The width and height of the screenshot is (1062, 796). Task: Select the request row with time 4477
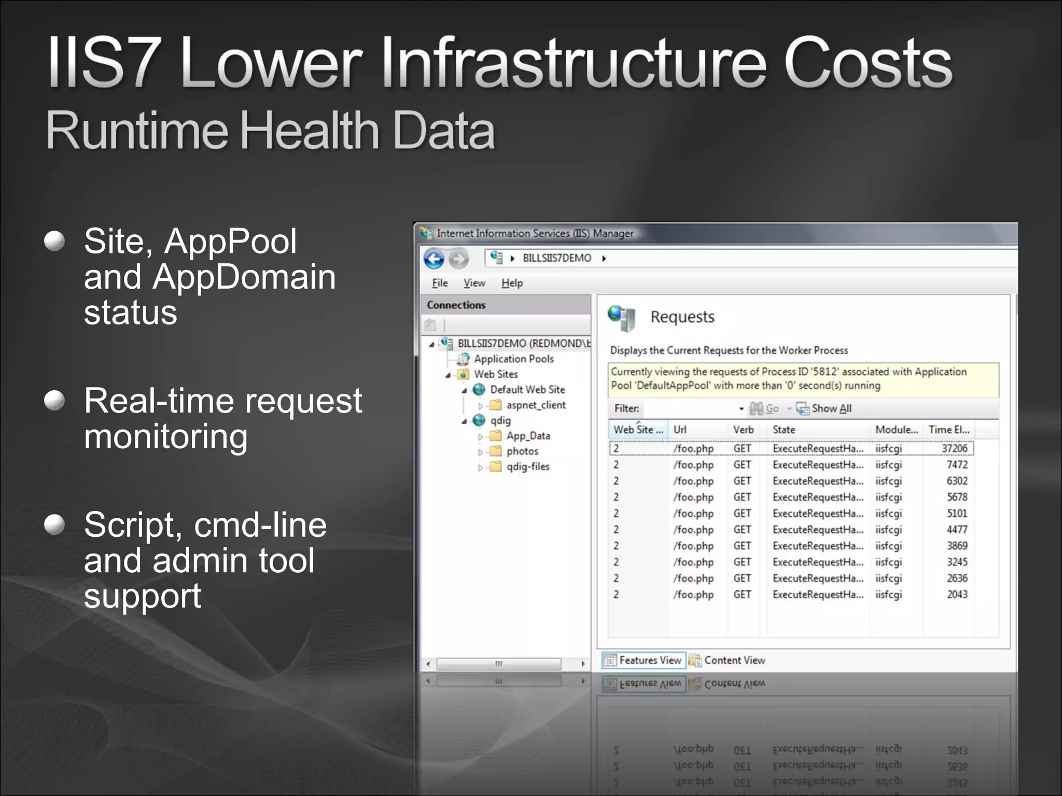point(791,530)
